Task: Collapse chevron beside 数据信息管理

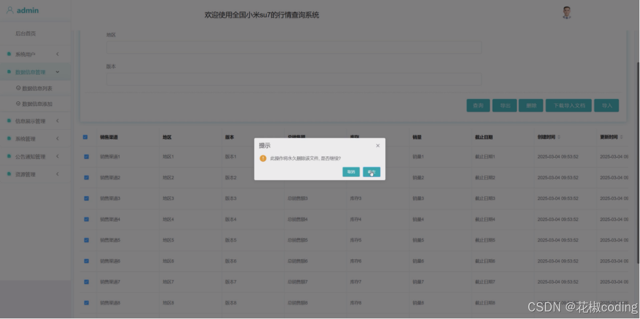Action: [57, 72]
